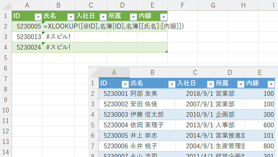Click extension cell 800
This screenshot has width=278, height=157.
(x=260, y=146)
